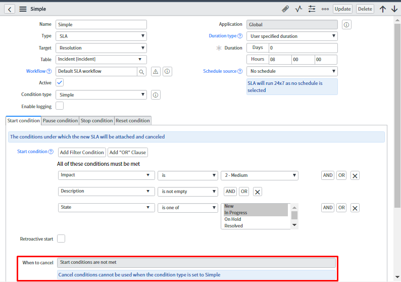Click the Workflow lookup magnifier icon
The height and width of the screenshot is (282, 401).
[x=141, y=72]
